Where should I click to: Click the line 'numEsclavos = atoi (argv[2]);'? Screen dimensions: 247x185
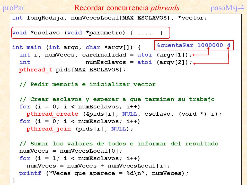(106, 62)
